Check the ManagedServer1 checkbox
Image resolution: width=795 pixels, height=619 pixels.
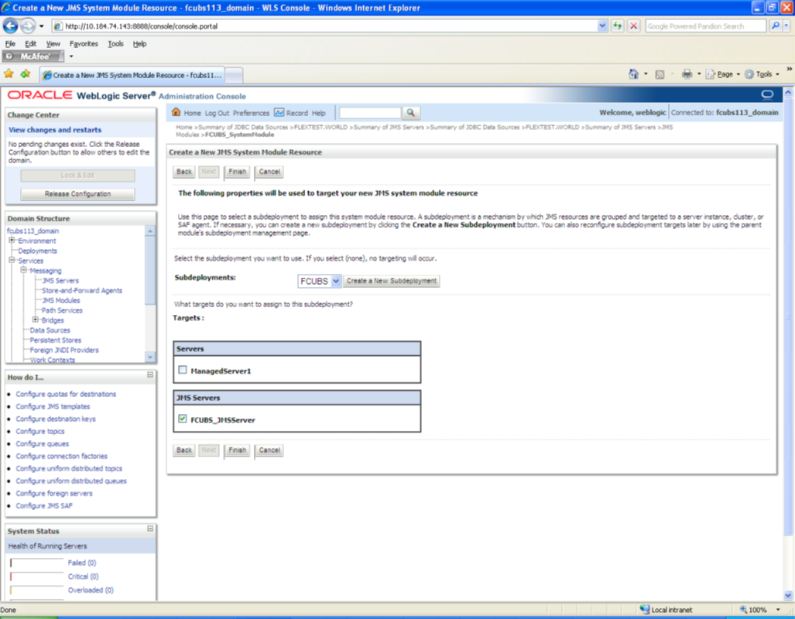(183, 370)
